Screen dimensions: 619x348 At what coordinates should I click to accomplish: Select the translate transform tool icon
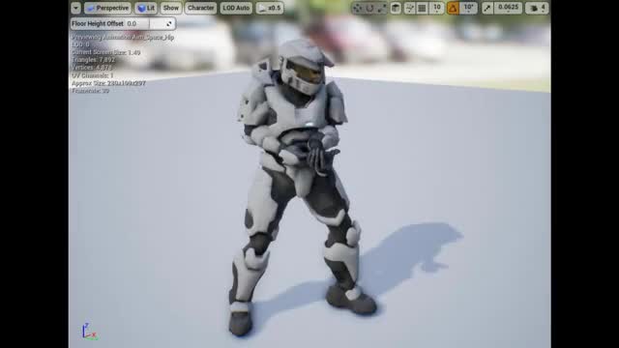[x=357, y=9]
